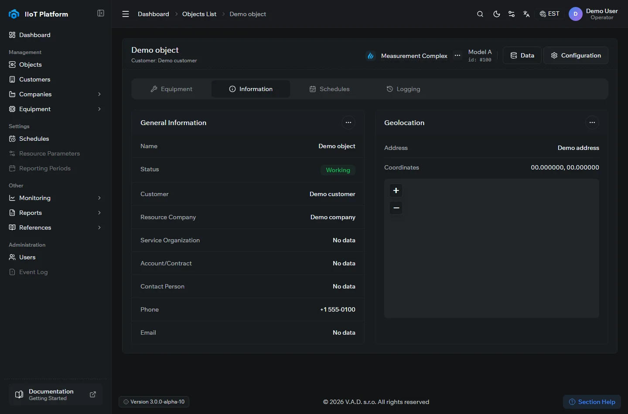The width and height of the screenshot is (628, 414).
Task: Expand the References submenu chevron
Action: 99,227
